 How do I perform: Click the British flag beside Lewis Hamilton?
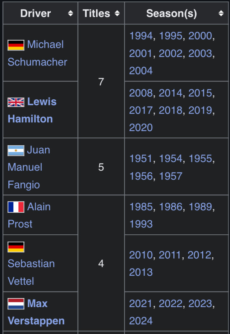pos(16,102)
